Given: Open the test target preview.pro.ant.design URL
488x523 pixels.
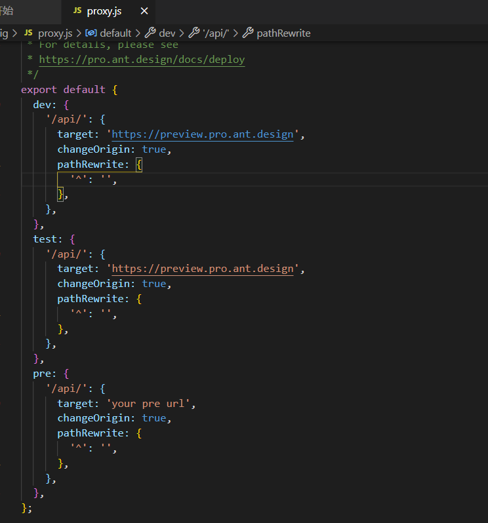Looking at the screenshot, I should pos(203,269).
